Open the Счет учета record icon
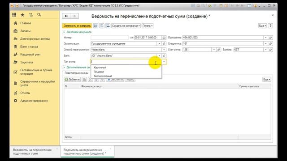Image resolution: width=287 pixels, height=161 pixels. (x=219, y=50)
